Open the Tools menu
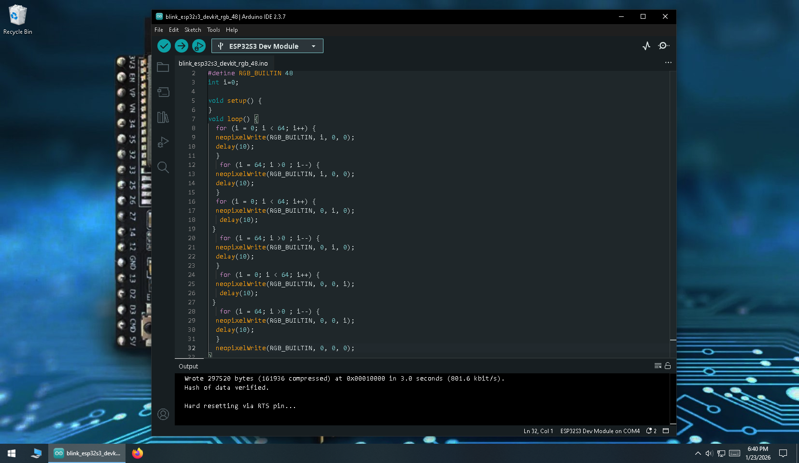The height and width of the screenshot is (463, 799). [x=213, y=30]
